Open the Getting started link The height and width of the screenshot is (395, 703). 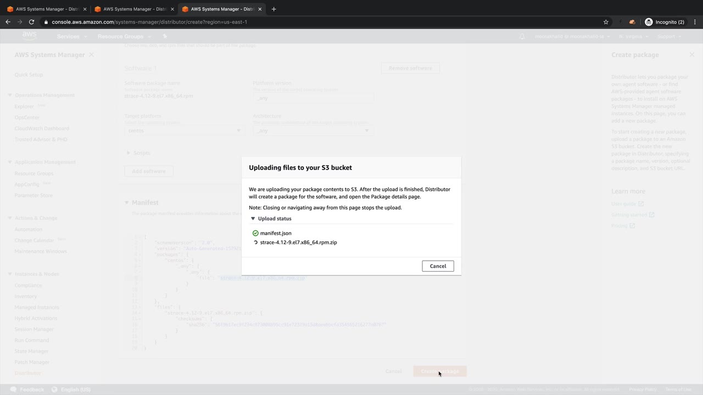633,215
